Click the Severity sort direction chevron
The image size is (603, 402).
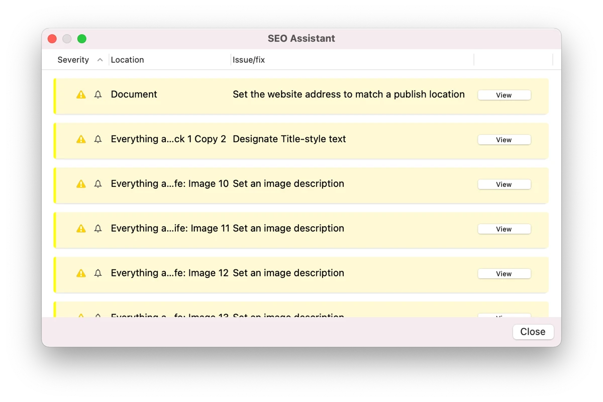[100, 60]
